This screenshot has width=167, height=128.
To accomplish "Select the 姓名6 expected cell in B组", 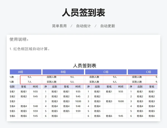I will coord(55,116).
